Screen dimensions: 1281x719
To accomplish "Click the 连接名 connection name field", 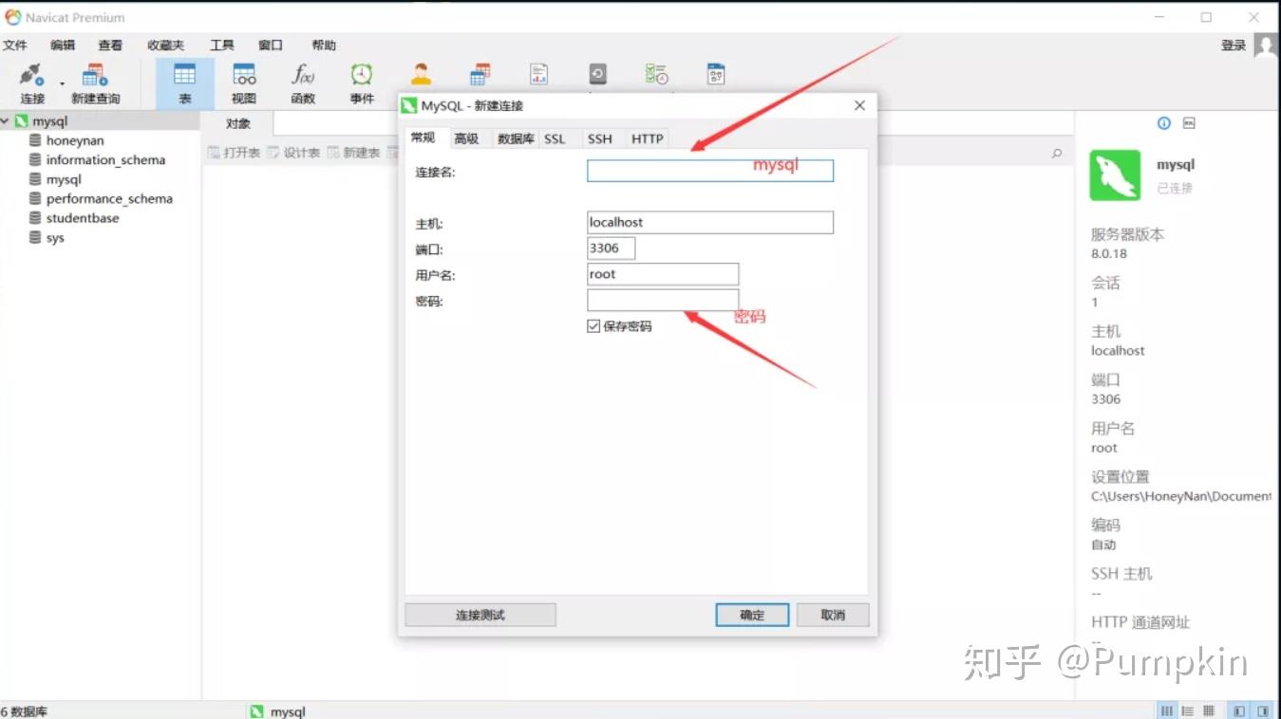I will [710, 171].
